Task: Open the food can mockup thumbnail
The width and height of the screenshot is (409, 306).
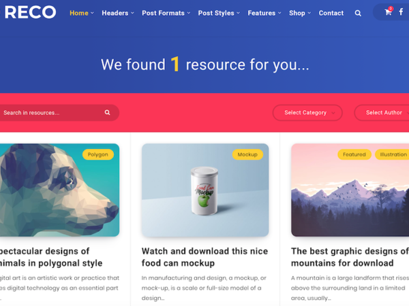Action: (205, 190)
